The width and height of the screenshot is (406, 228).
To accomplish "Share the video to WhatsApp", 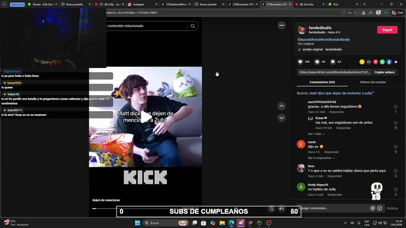I will tap(382, 62).
